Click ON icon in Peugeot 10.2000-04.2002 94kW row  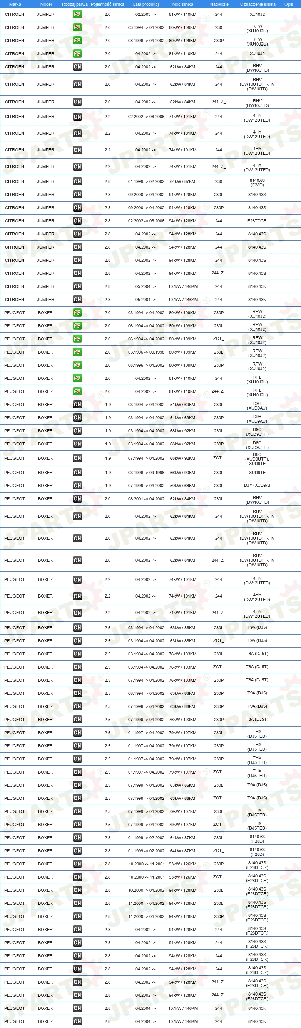[x=77, y=890]
